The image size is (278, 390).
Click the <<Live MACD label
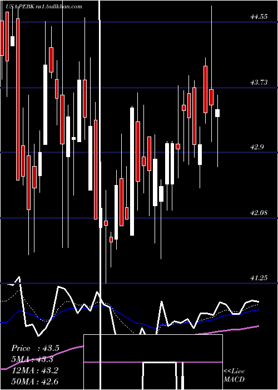click(234, 375)
